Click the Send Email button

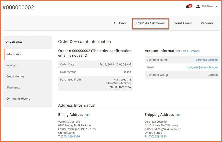(x=183, y=23)
